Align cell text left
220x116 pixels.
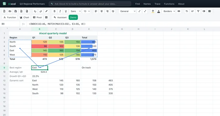(96, 11)
